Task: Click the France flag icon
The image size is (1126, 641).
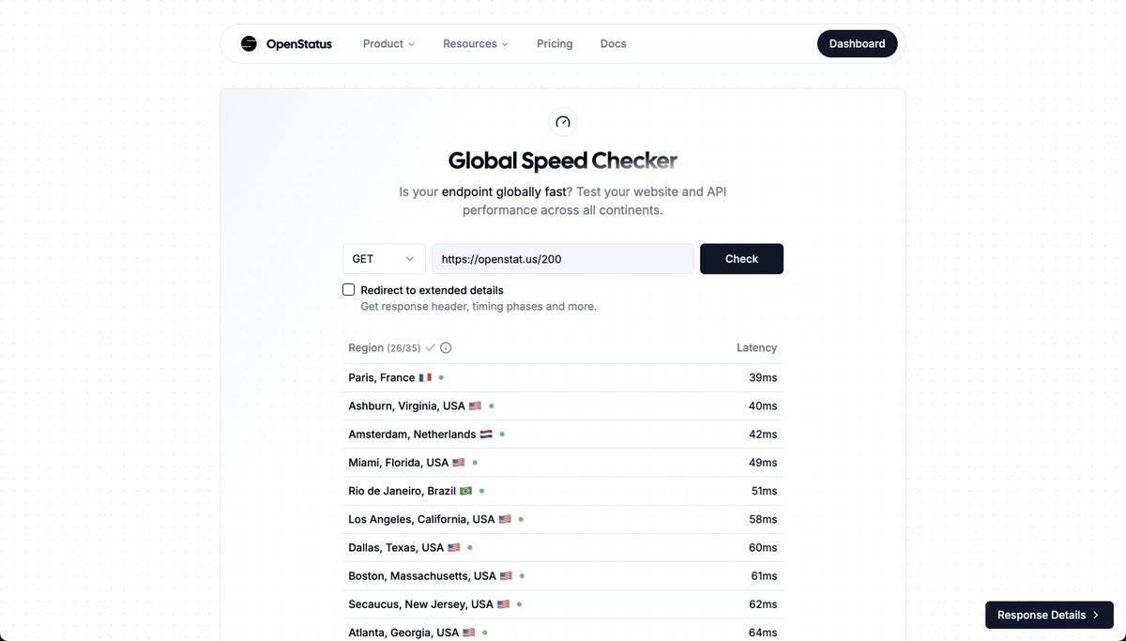Action: (425, 377)
